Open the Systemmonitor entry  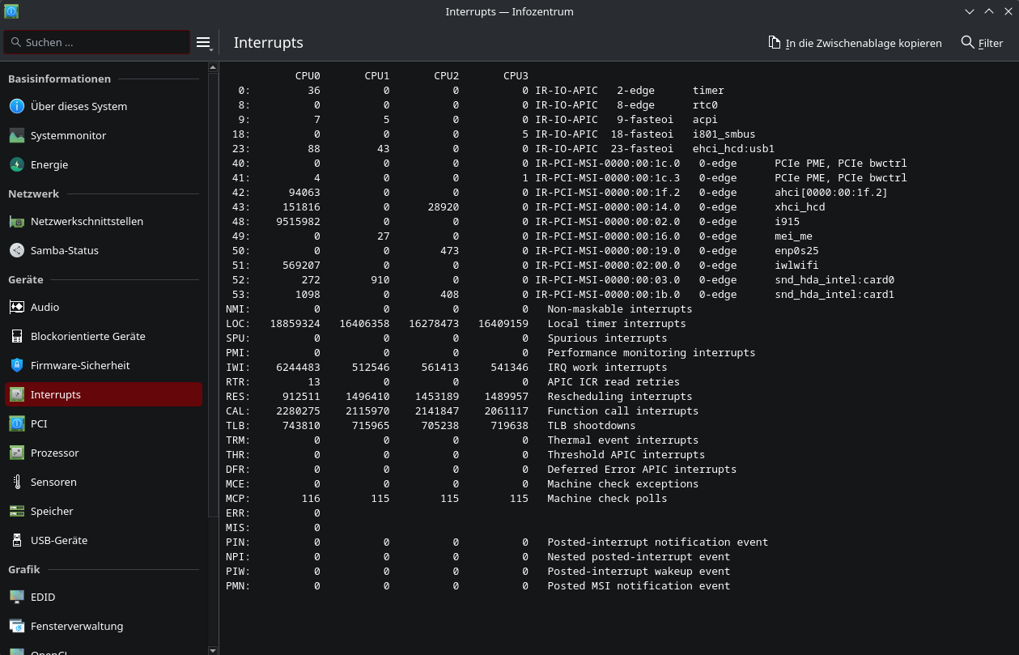(x=104, y=135)
